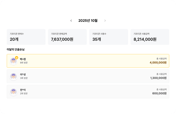Open the 기프티콘 판매금액 stat card
The width and height of the screenshot is (176, 114).
click(x=67, y=37)
